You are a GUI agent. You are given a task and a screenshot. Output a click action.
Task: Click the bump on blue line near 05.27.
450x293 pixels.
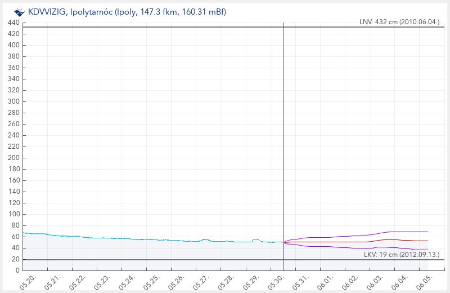point(205,239)
